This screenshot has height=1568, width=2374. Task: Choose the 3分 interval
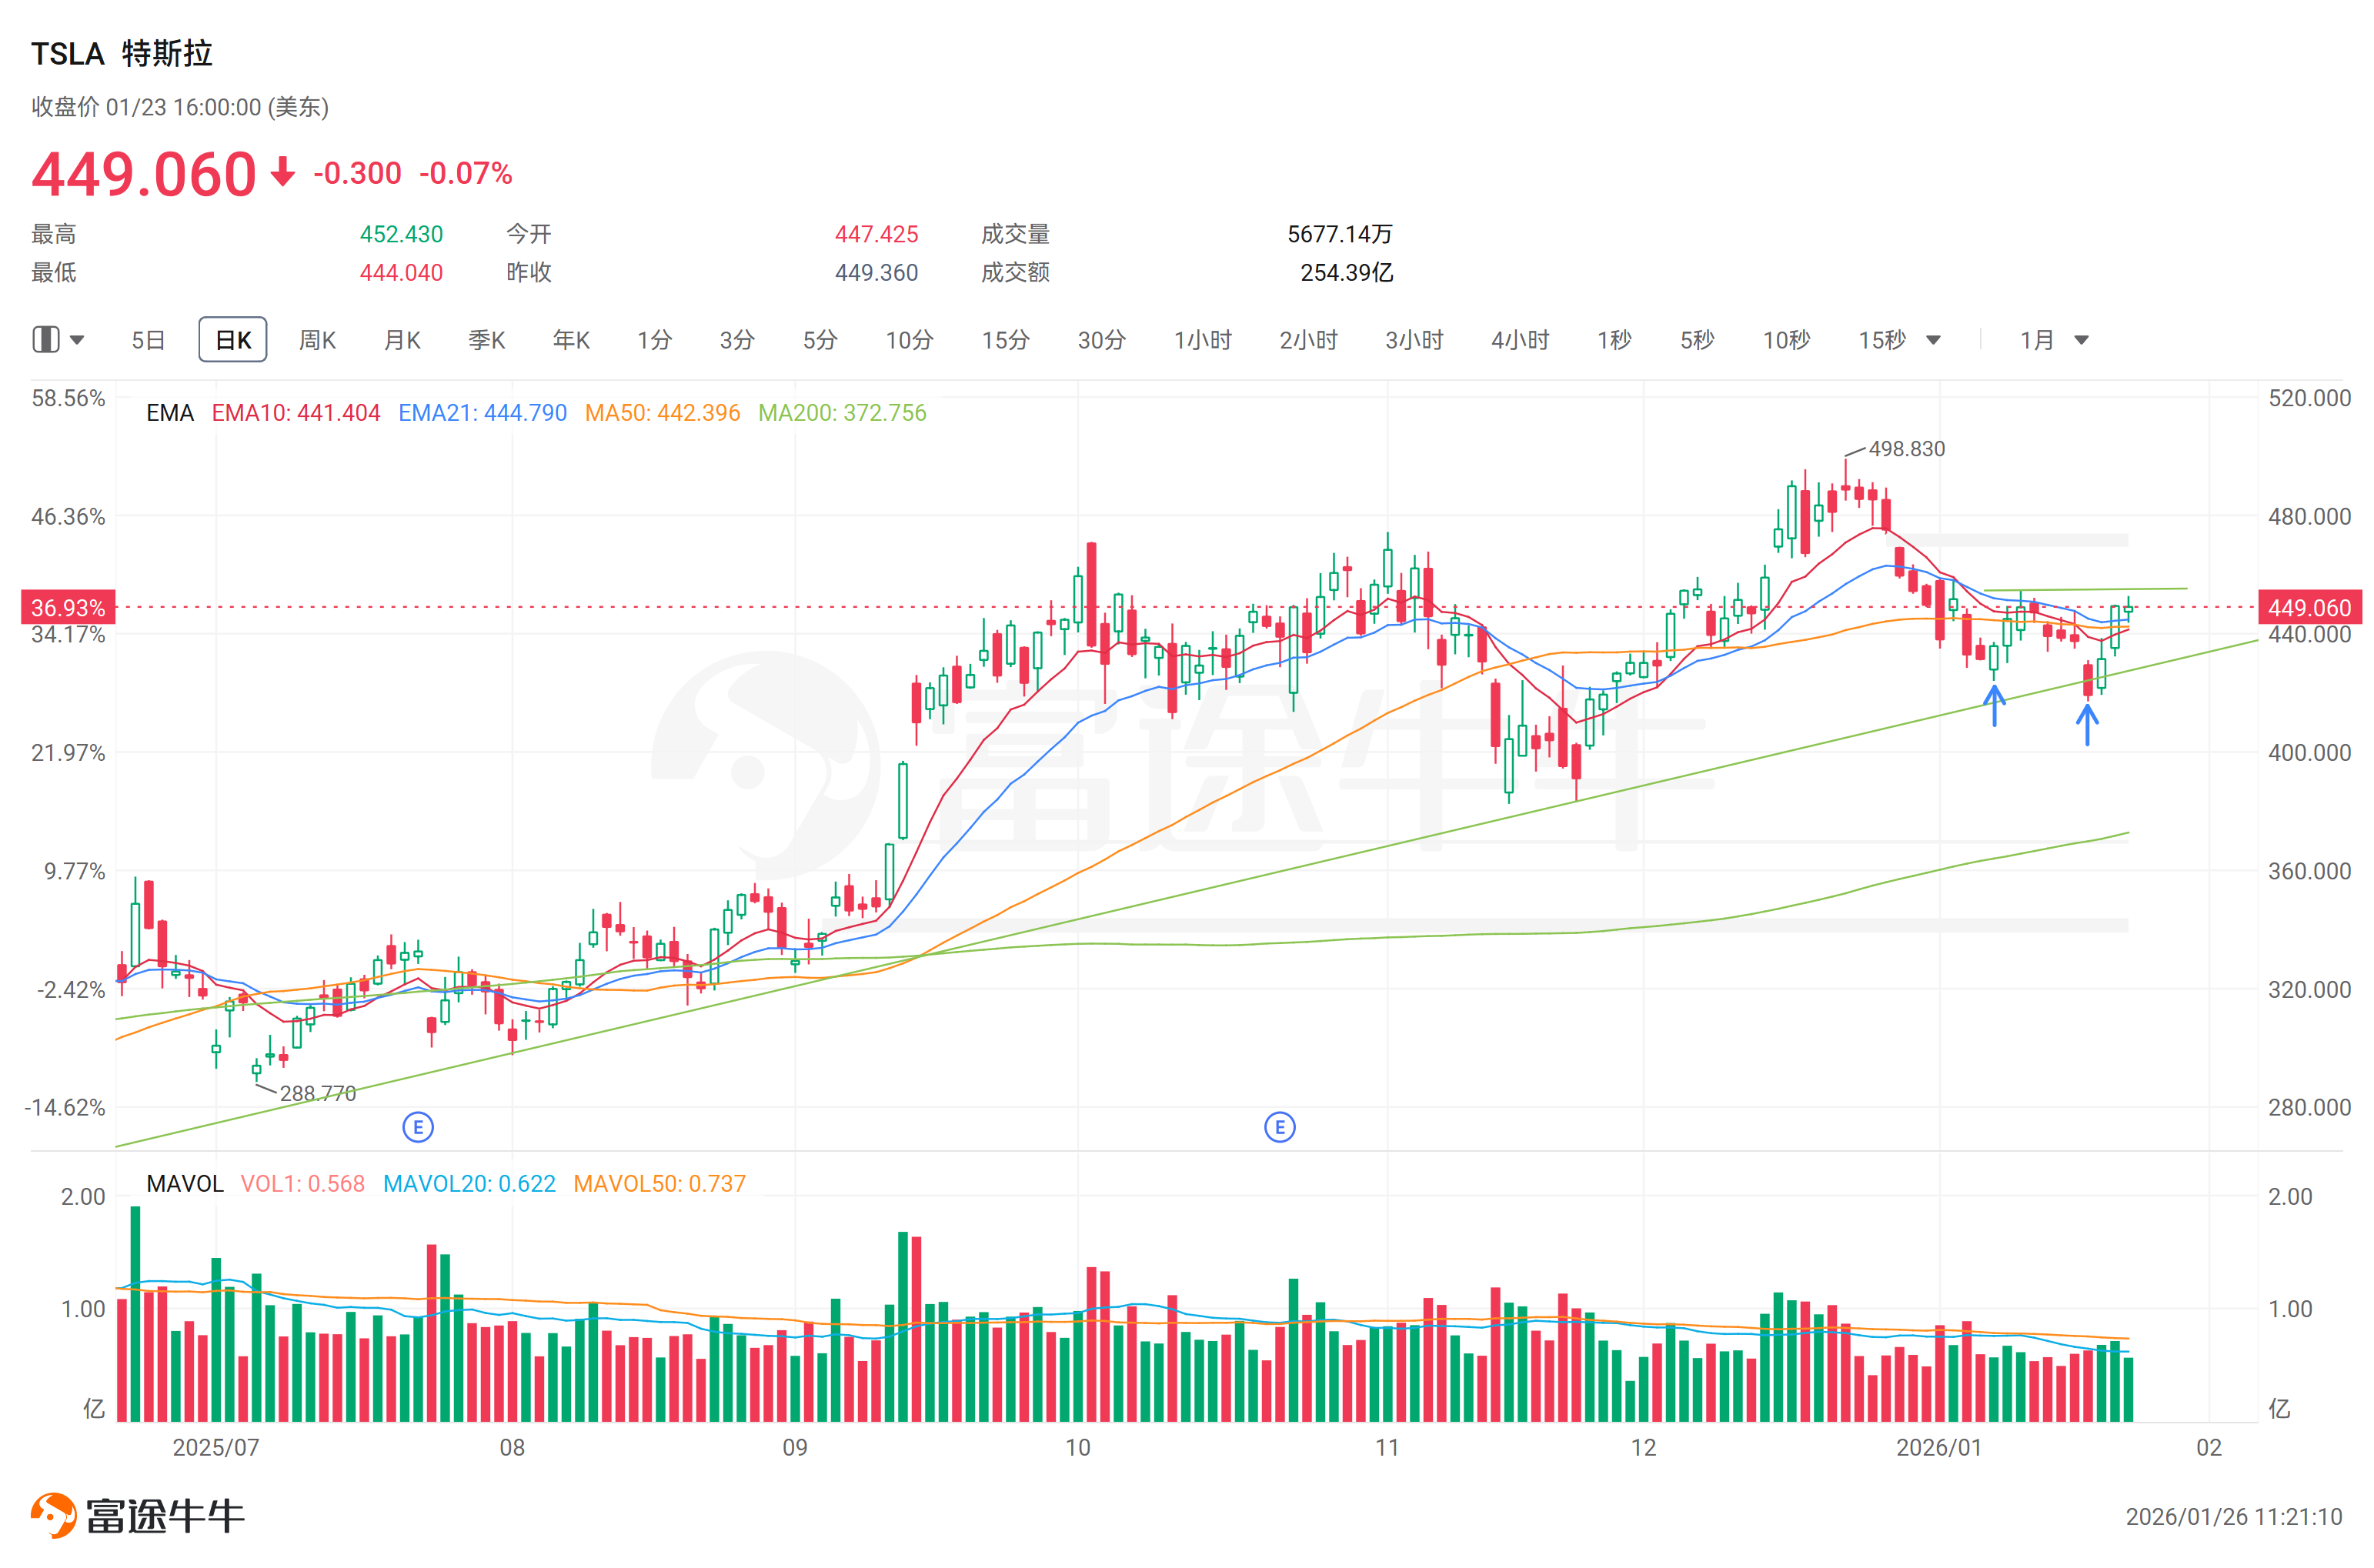[737, 340]
